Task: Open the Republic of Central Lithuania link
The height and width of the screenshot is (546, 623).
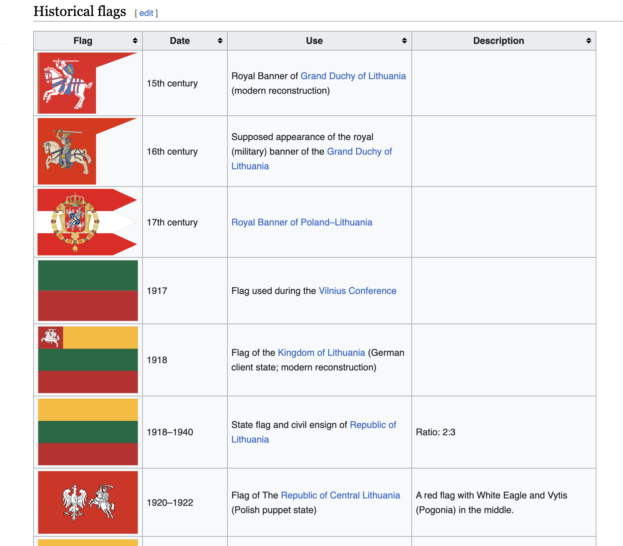Action: (x=340, y=495)
